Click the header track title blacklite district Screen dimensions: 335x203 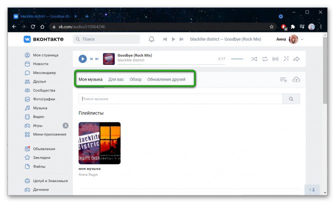(225, 39)
